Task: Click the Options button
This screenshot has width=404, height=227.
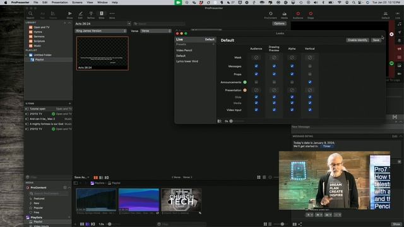Action: click(279, 23)
